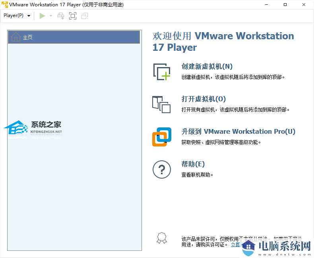The image size is (314, 258).
Task: Close the VMware Player window
Action: (x=304, y=5)
